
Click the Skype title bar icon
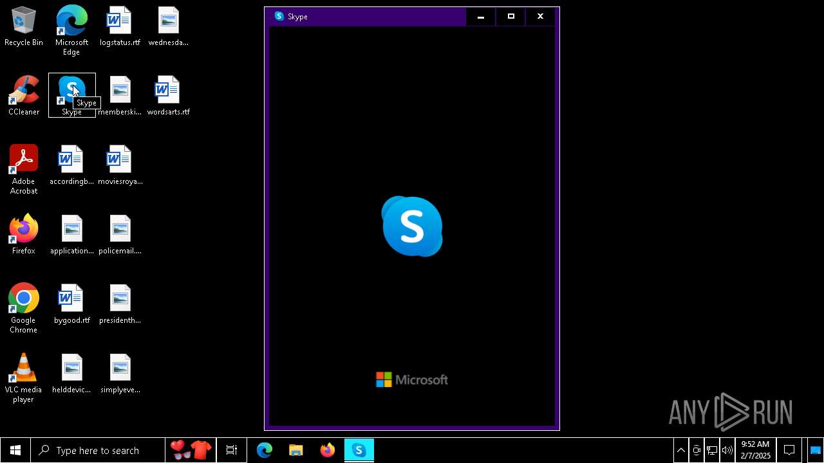tap(279, 16)
